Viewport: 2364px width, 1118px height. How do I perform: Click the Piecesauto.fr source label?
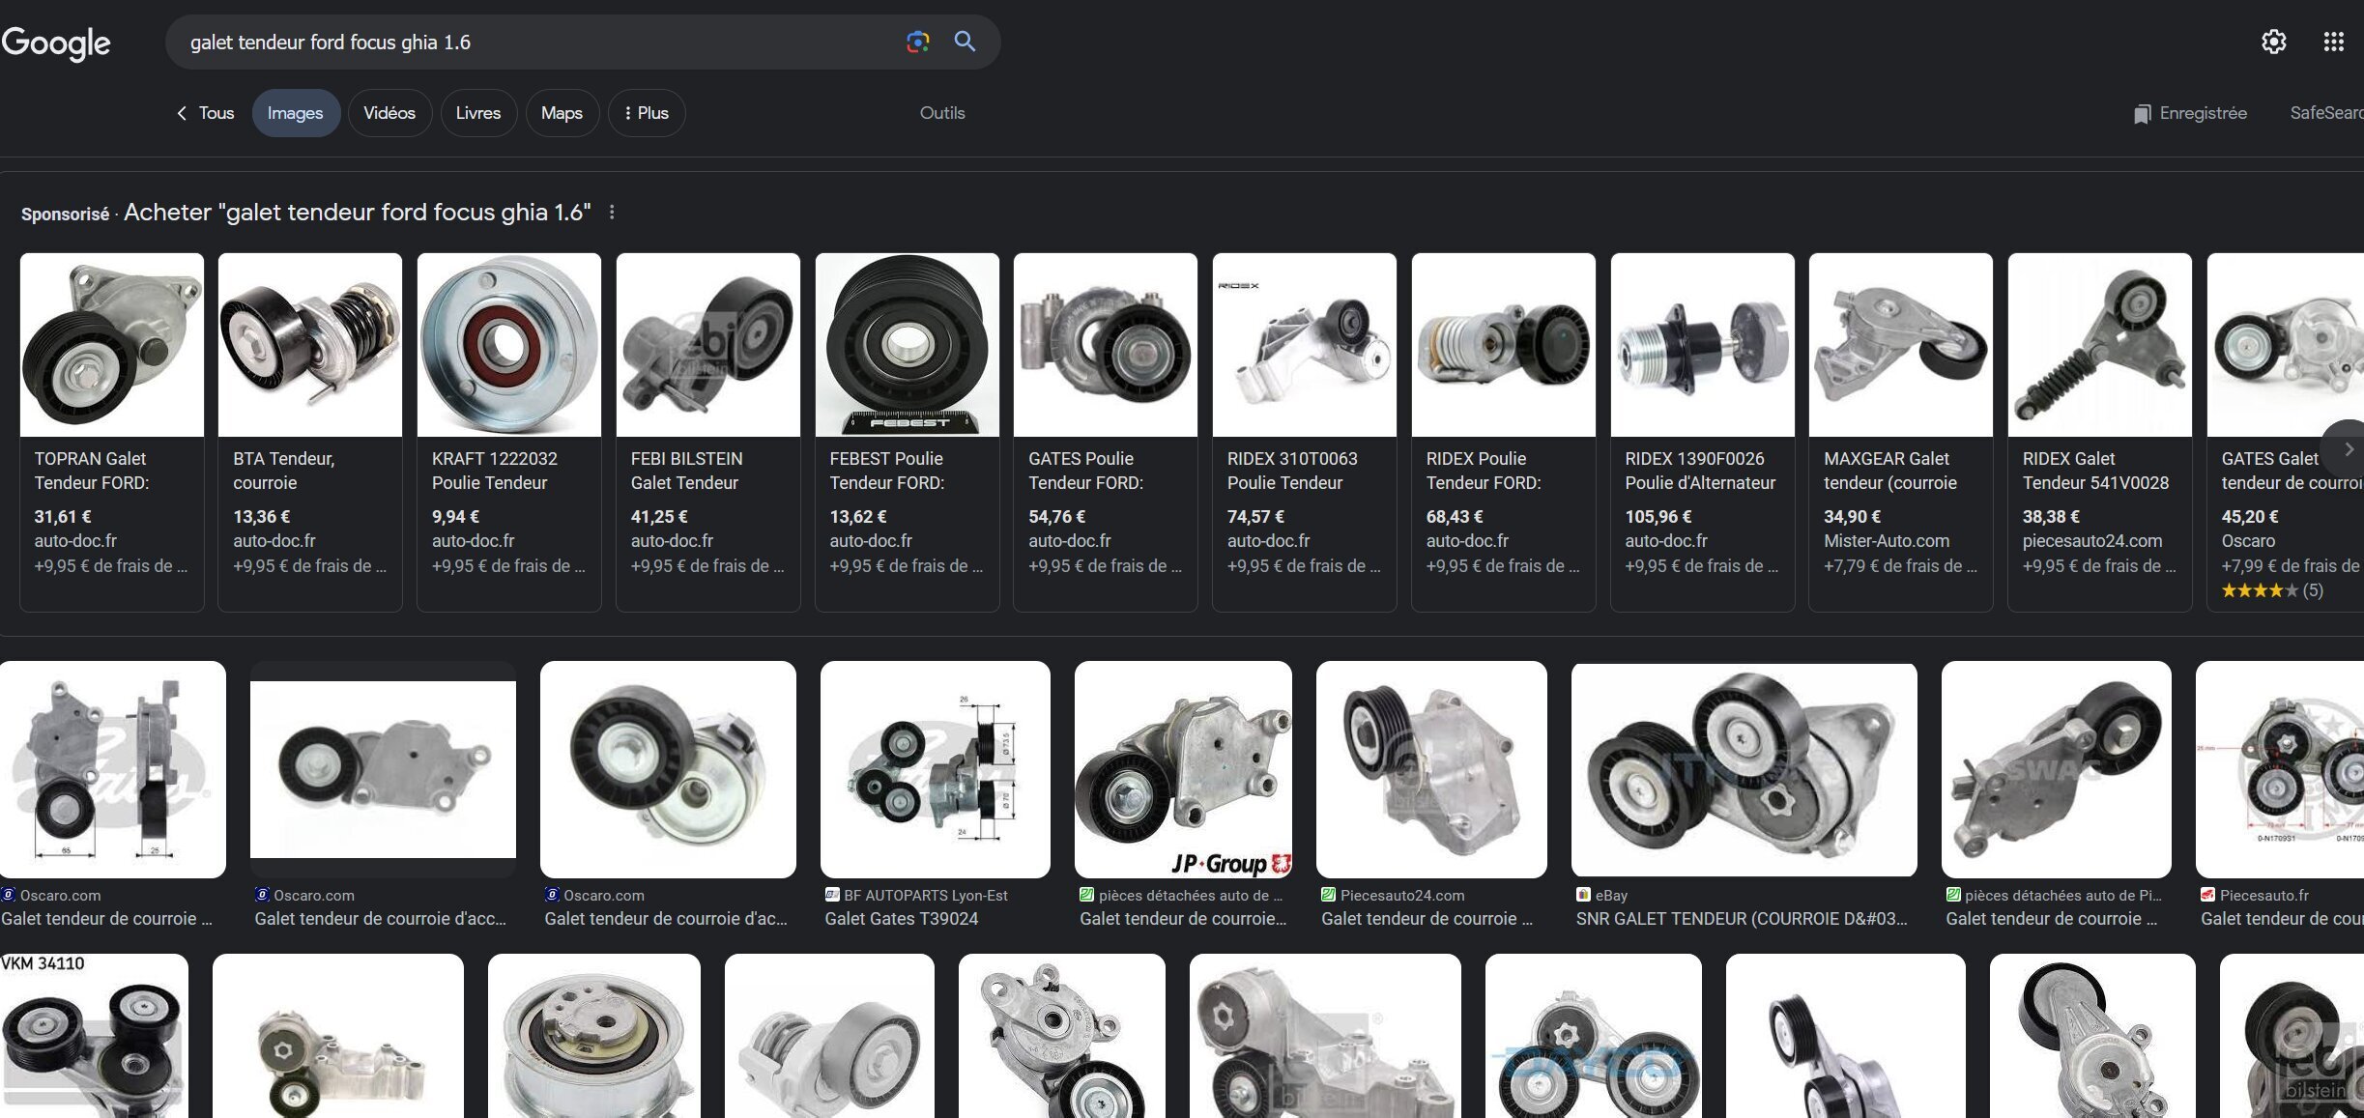click(2263, 895)
